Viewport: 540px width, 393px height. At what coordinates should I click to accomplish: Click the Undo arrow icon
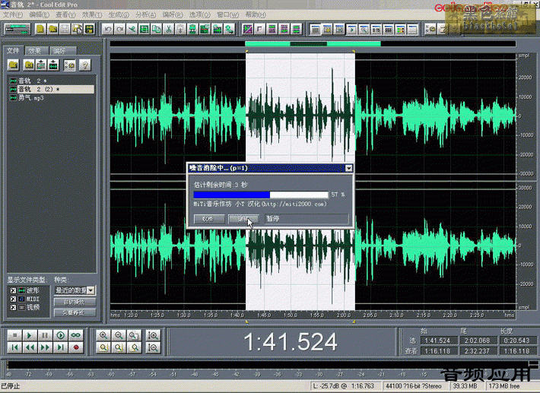(x=108, y=29)
